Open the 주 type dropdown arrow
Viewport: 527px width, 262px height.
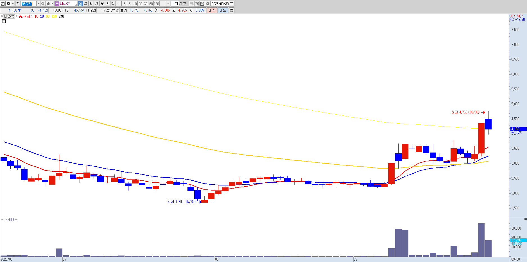click(13, 4)
